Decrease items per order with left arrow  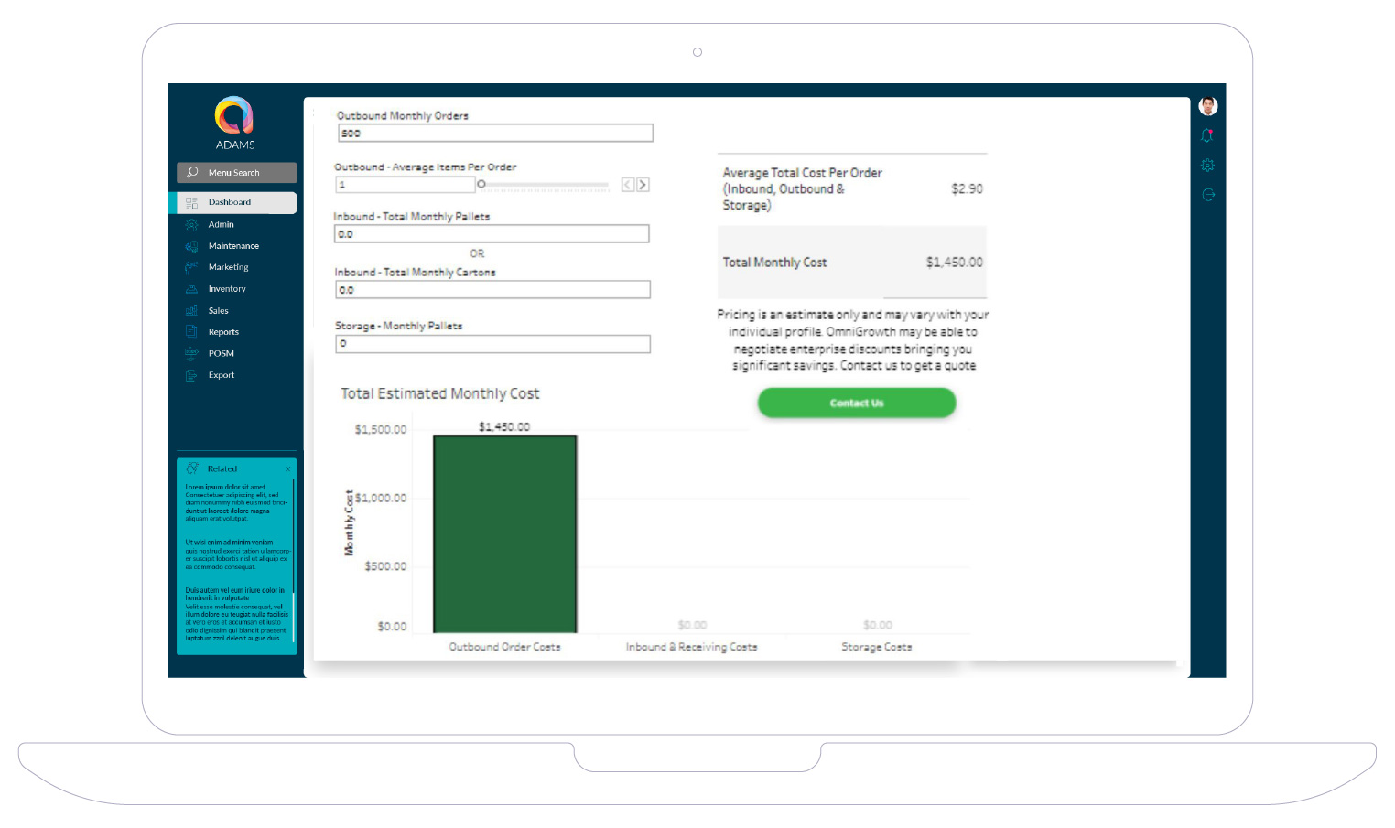[x=627, y=185]
